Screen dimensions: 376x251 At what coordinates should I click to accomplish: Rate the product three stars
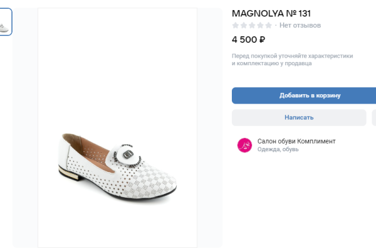click(x=251, y=26)
